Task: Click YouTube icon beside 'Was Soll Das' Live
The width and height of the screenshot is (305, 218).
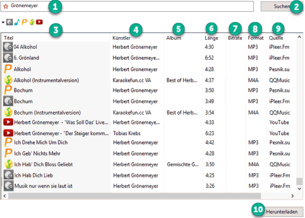Action: 8,122
